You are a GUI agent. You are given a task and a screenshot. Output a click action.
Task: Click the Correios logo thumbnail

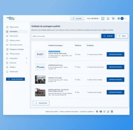coord(40,67)
